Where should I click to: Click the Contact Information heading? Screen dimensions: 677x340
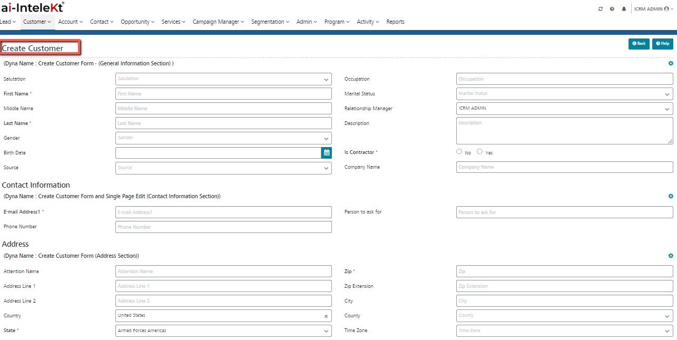pos(36,185)
